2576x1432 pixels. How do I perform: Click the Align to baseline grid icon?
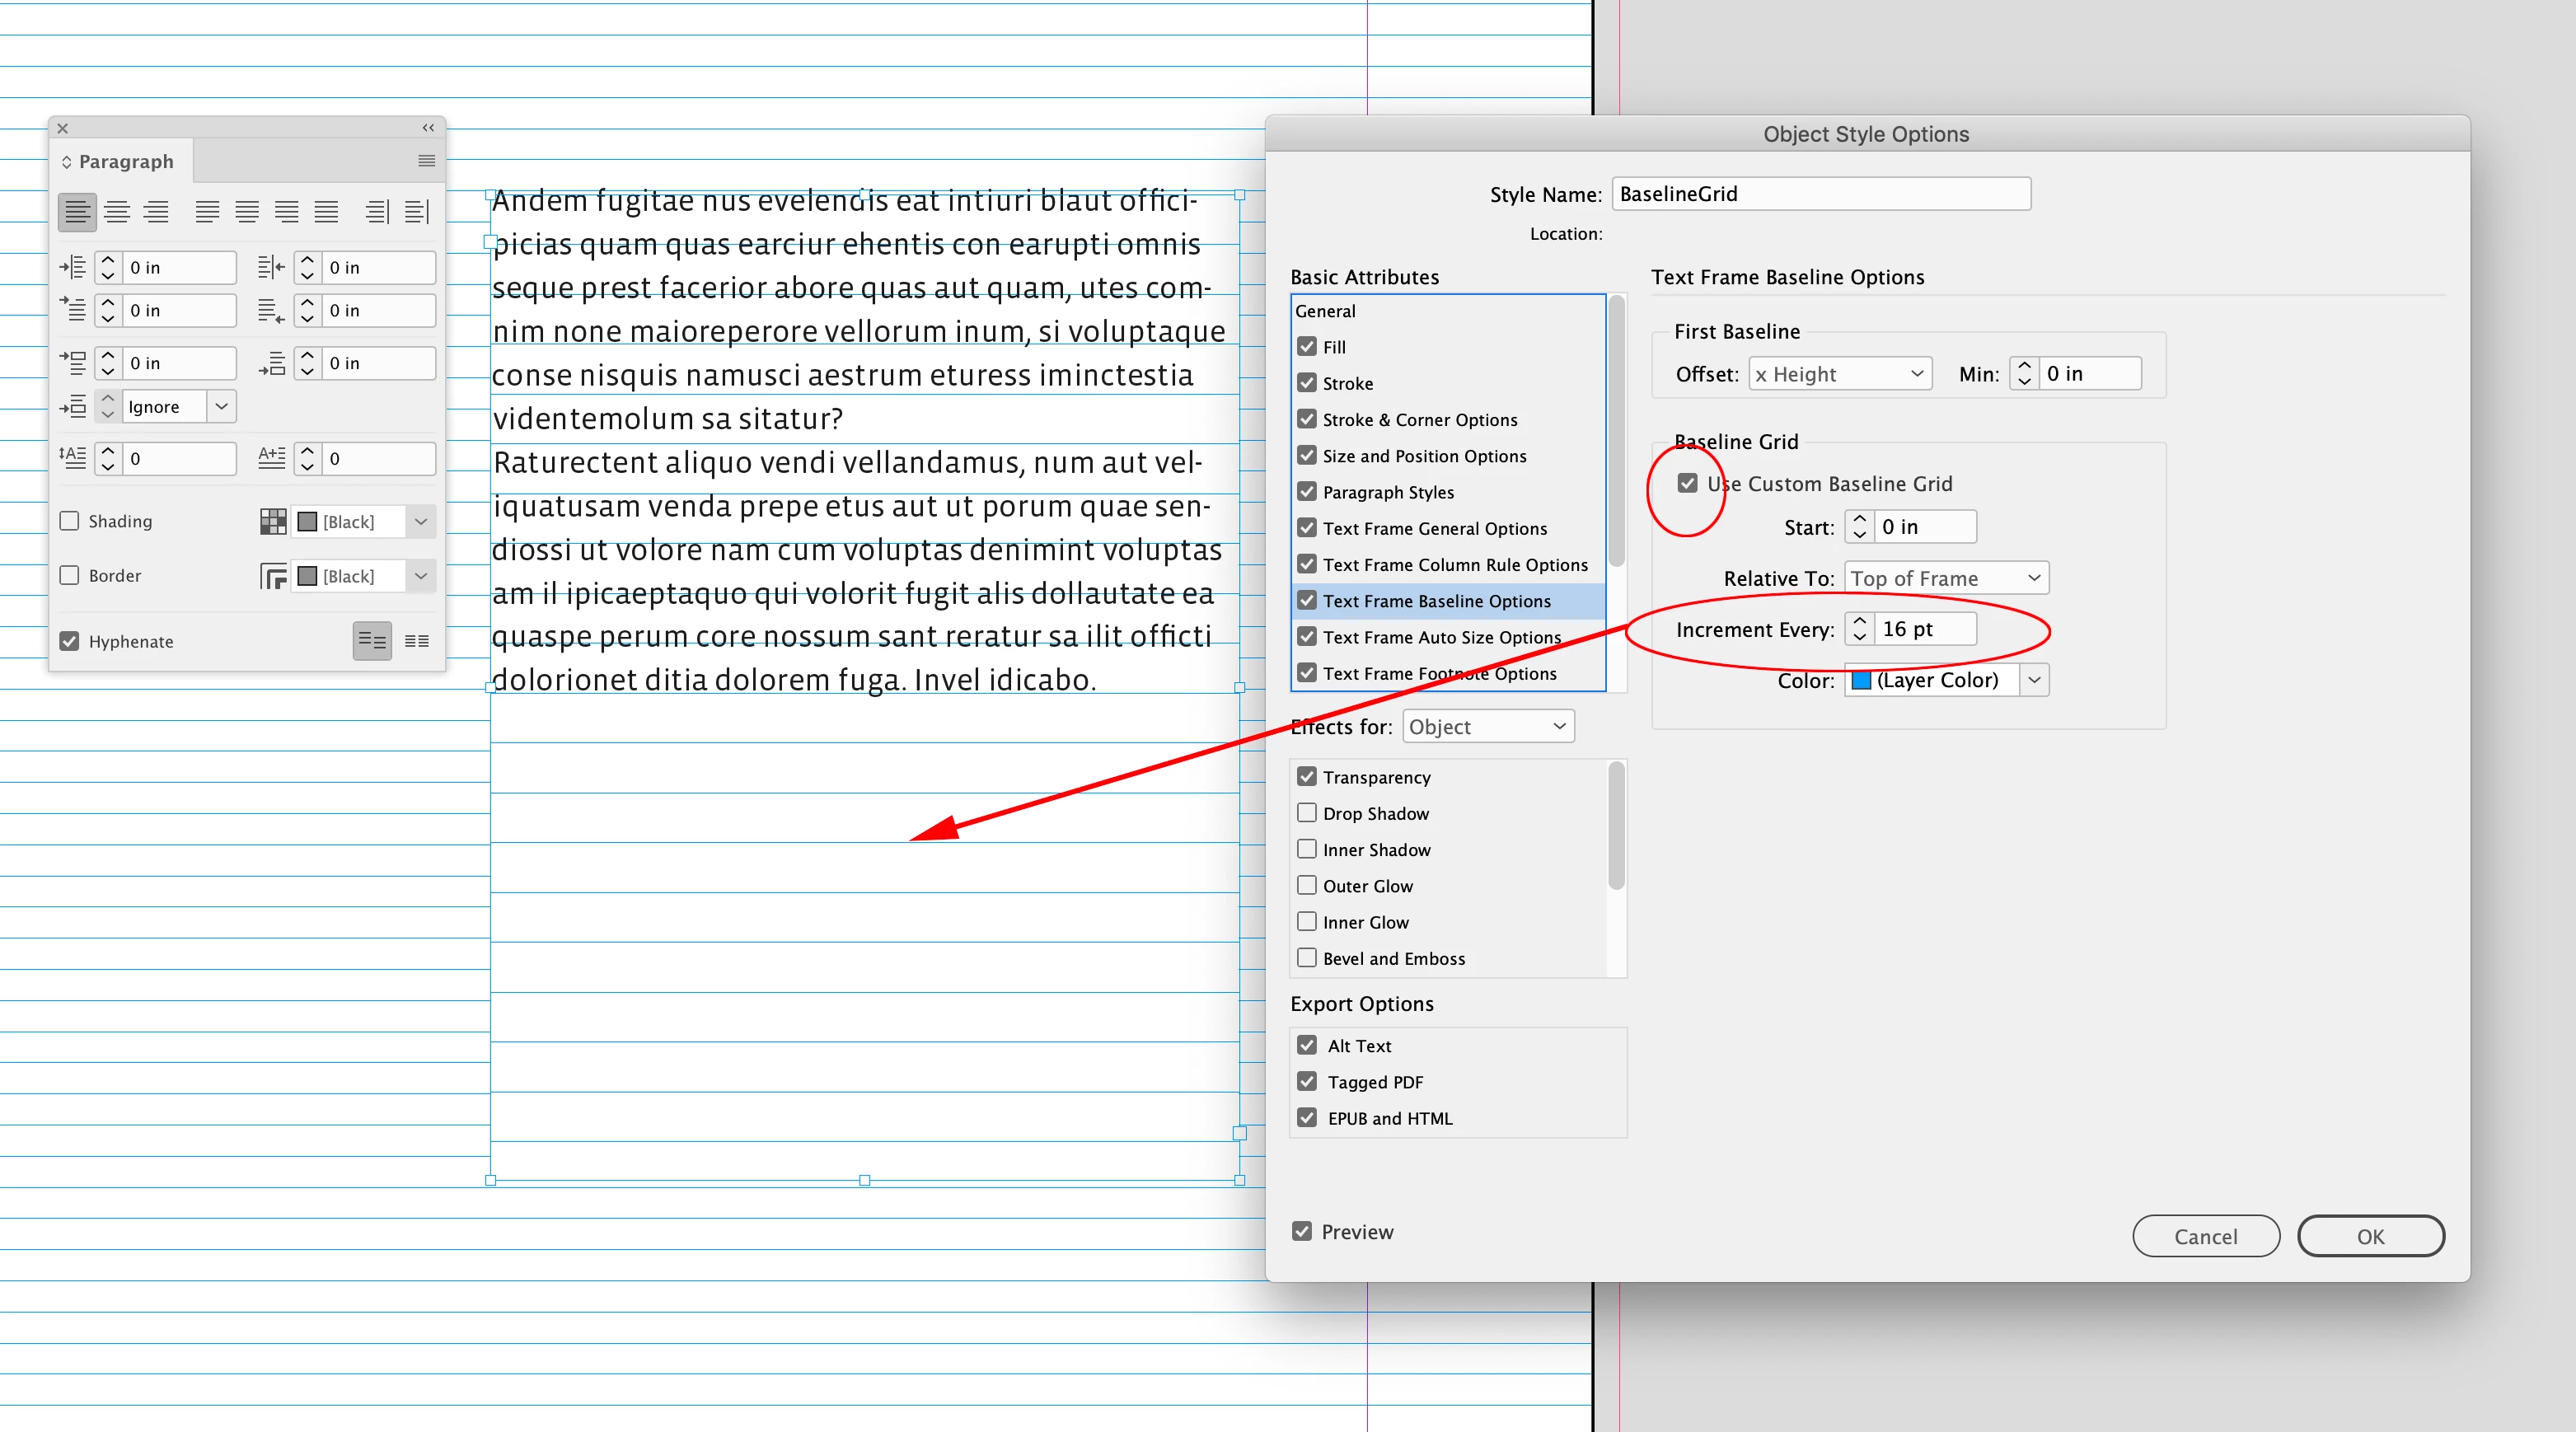point(417,641)
